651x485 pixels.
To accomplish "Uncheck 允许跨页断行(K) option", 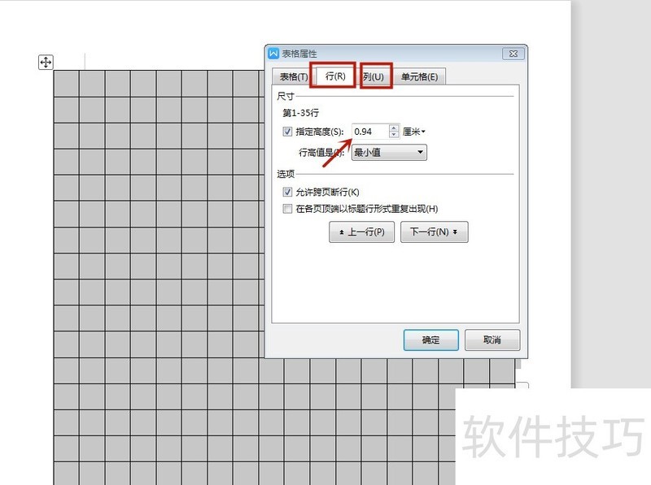I will (x=287, y=192).
